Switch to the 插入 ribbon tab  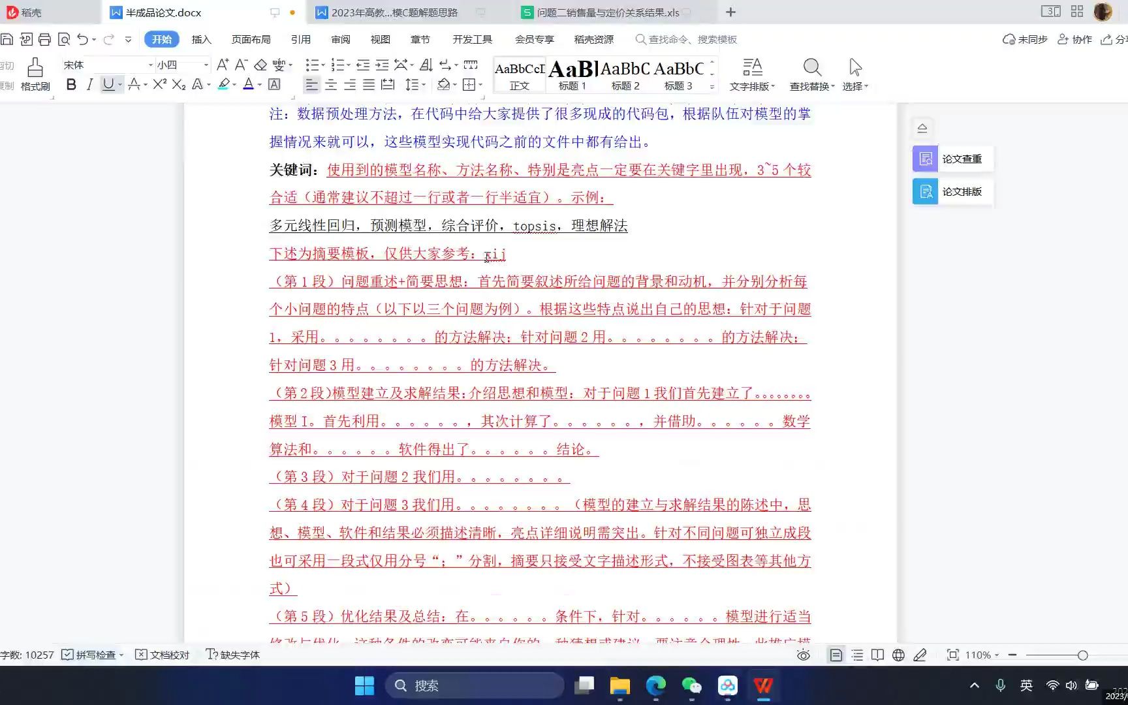(x=200, y=39)
